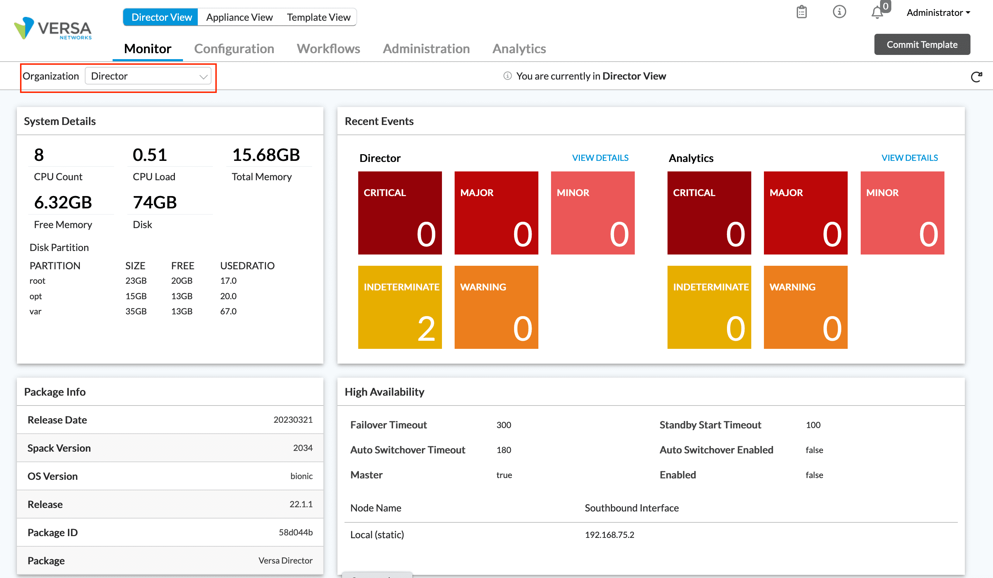
Task: Open the clipboard tasks icon
Action: (802, 12)
